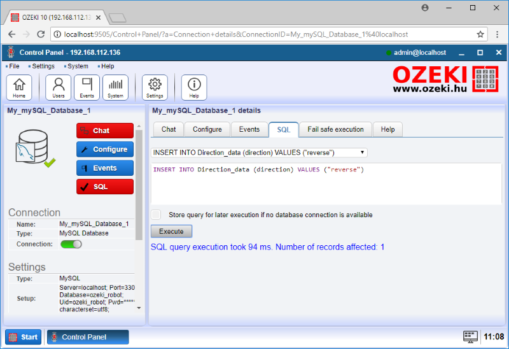The width and height of the screenshot is (509, 349).
Task: Click the site information icon in address bar
Action: (x=57, y=34)
